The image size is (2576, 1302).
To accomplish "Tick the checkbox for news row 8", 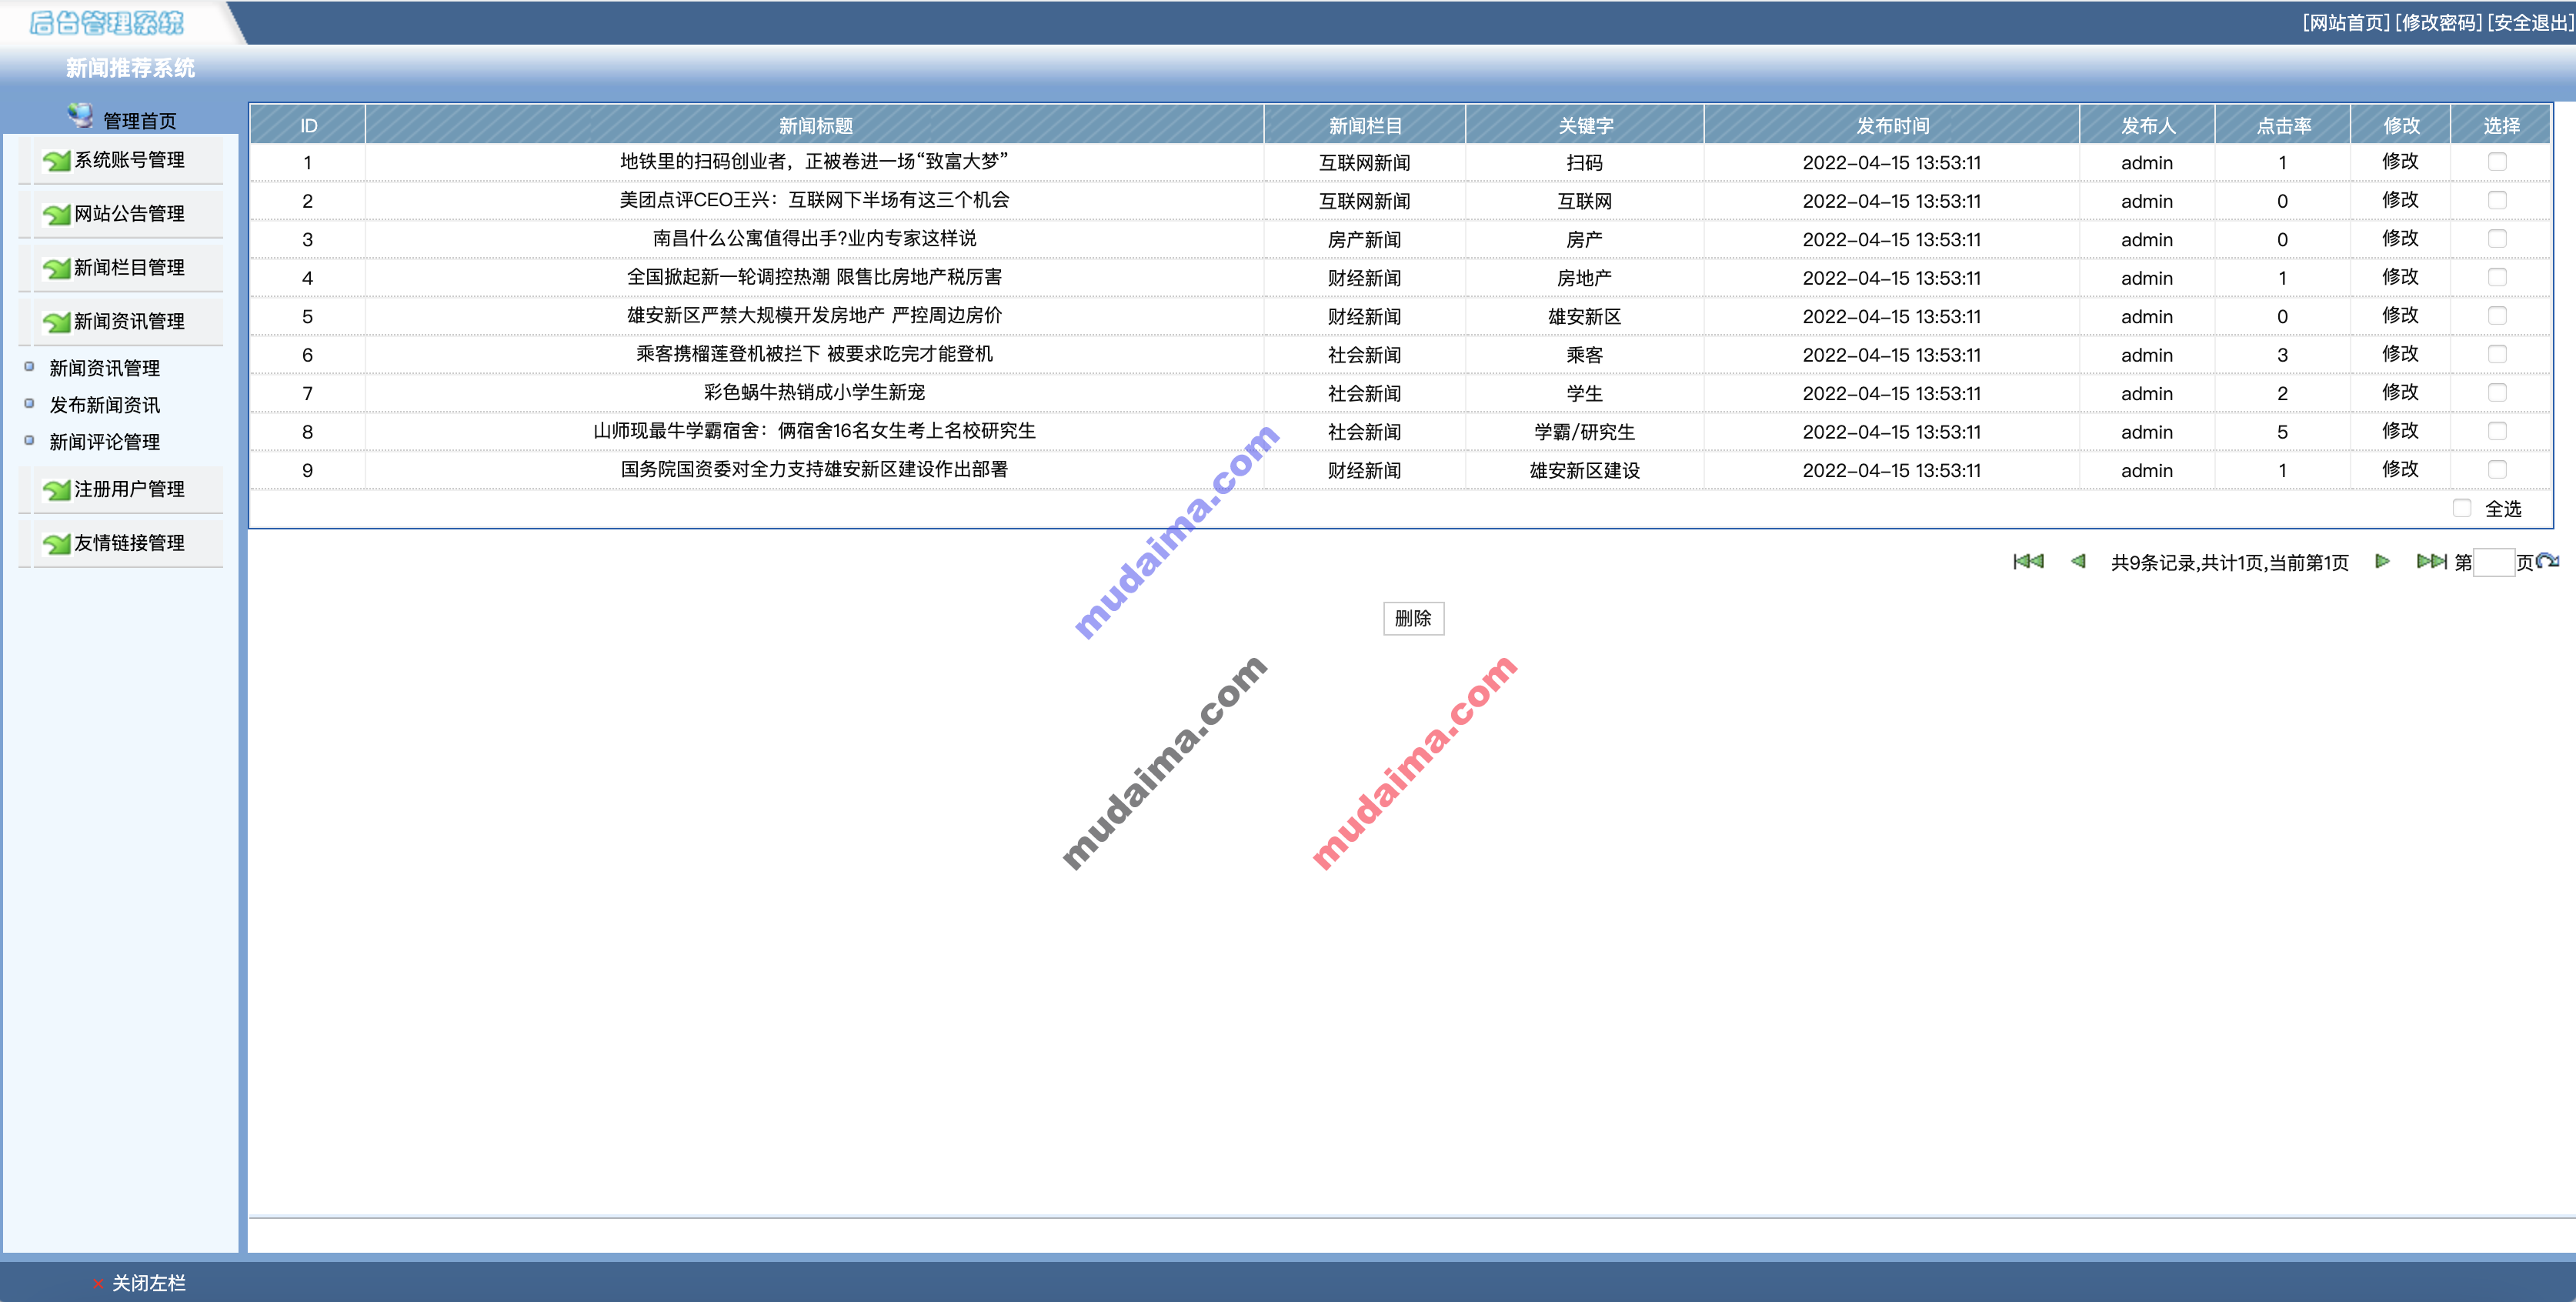I will click(2497, 431).
